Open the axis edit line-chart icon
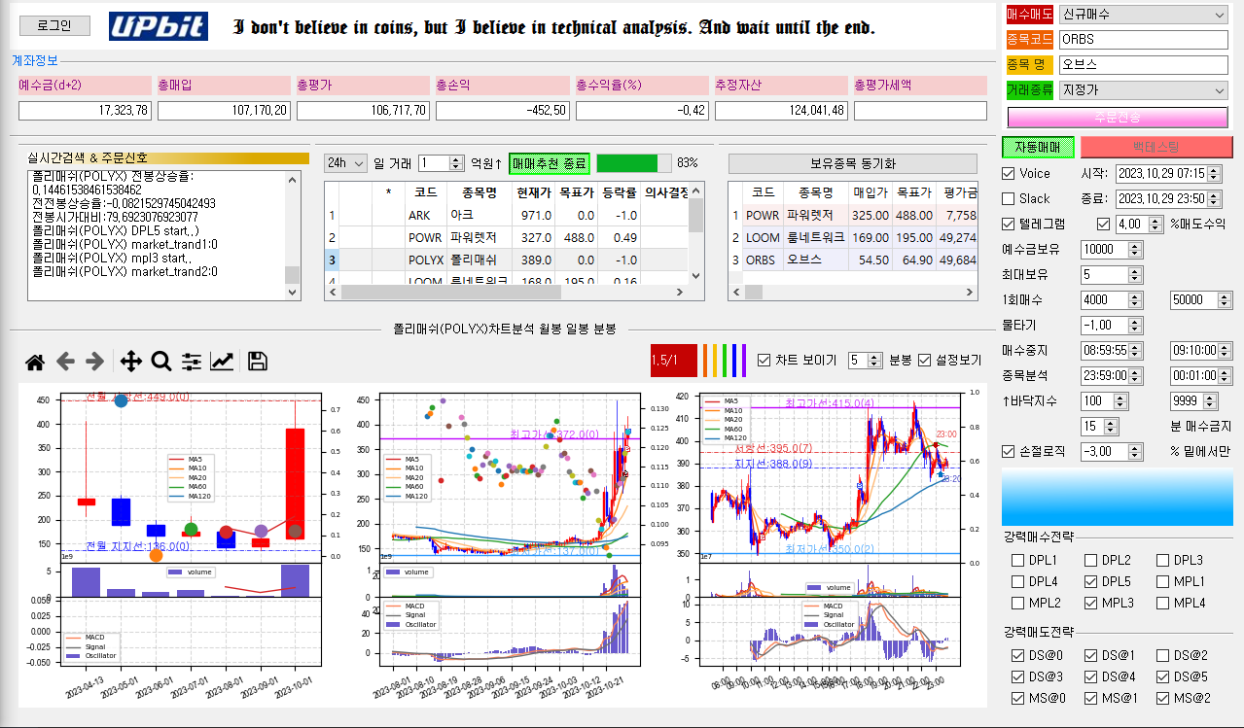 click(x=222, y=363)
